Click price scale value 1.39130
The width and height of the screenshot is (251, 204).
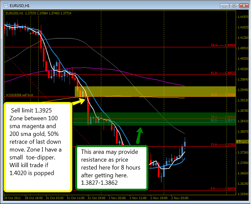pyautogui.click(x=243, y=100)
